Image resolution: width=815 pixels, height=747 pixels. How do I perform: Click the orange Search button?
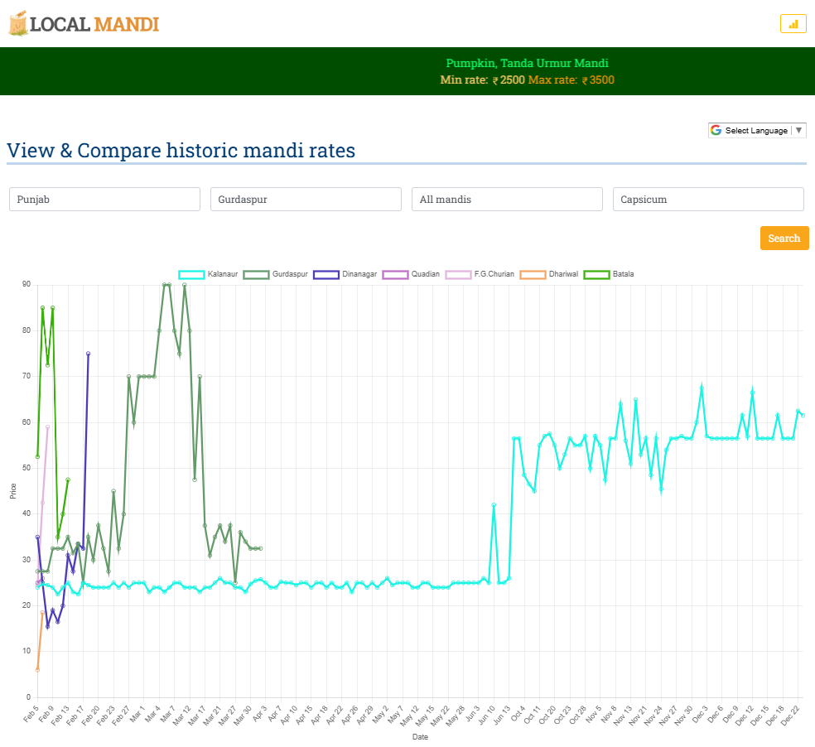pyautogui.click(x=784, y=239)
